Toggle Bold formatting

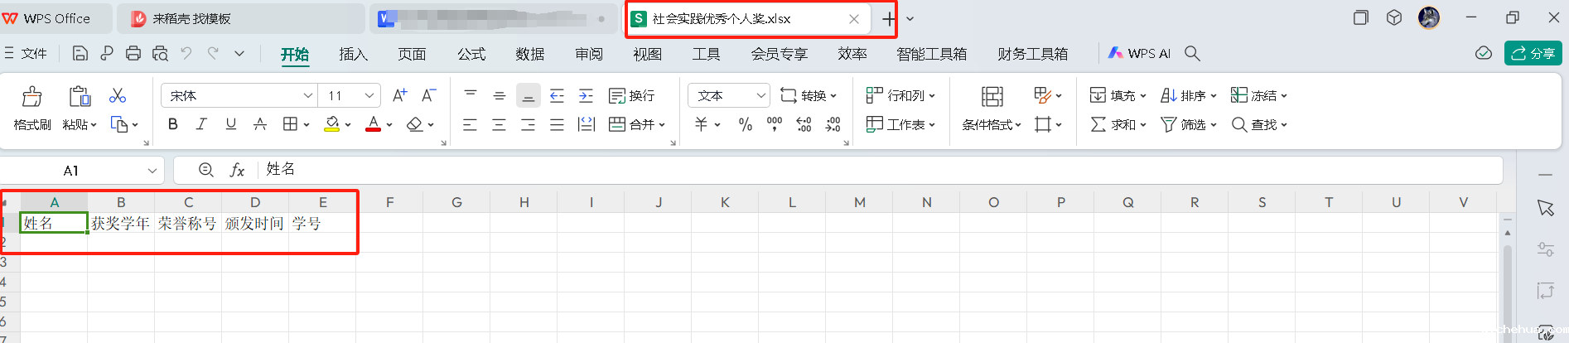tap(172, 124)
